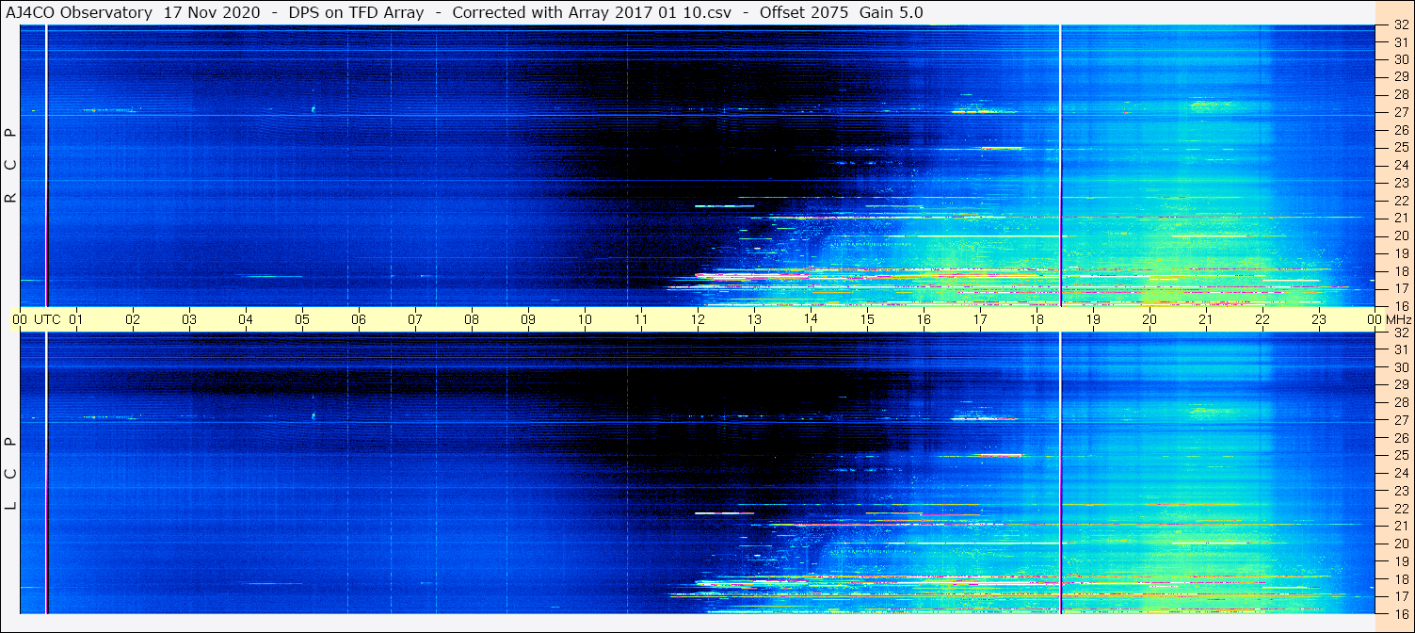Click the AJ4CO Observatory title text
This screenshot has height=633, width=1415.
(79, 12)
